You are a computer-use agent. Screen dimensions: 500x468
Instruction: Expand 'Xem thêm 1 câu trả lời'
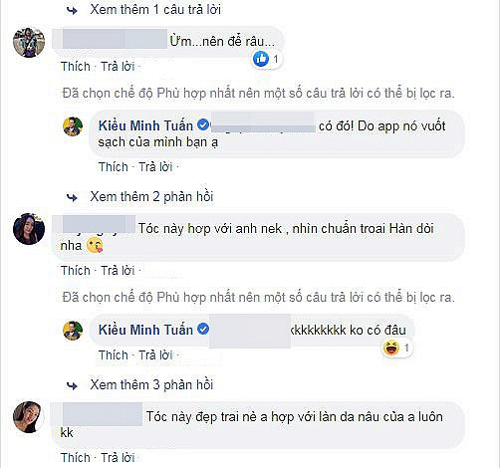155,9
